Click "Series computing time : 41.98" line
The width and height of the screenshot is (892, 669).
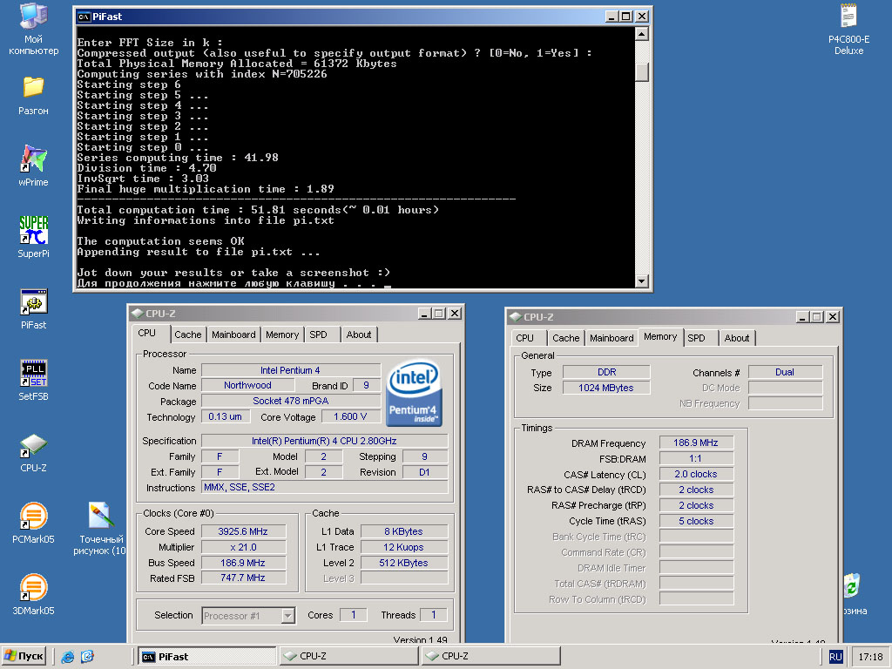point(178,158)
